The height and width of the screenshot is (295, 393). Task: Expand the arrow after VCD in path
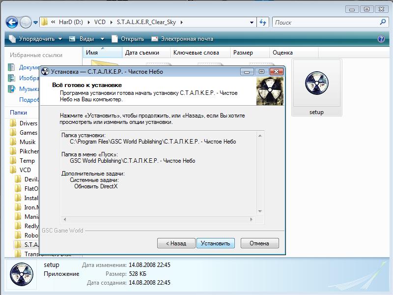pyautogui.click(x=112, y=22)
